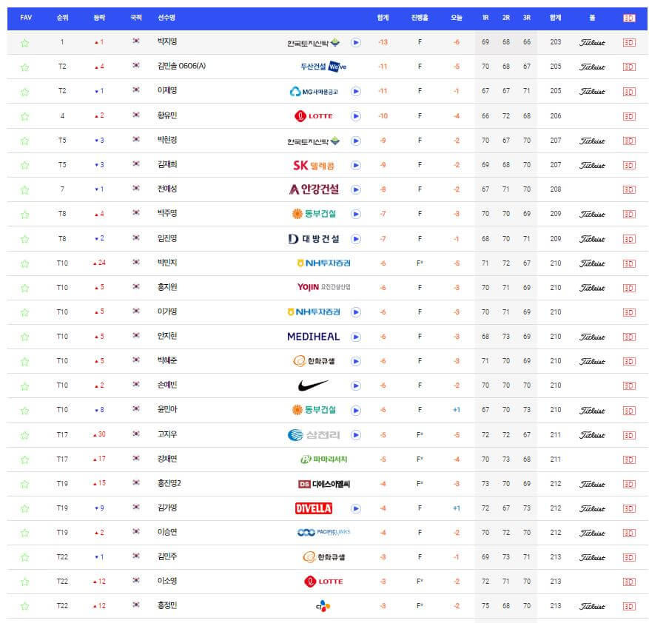The width and height of the screenshot is (649, 623).
Task: Open 3D view in YOJIN row
Action: 629,288
